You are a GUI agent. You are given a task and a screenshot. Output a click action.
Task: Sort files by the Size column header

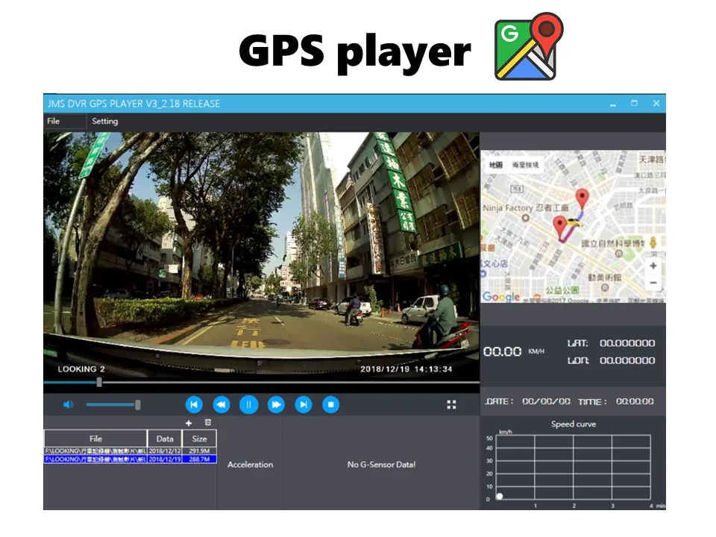(x=200, y=439)
